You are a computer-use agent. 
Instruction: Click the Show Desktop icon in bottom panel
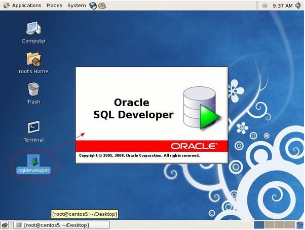point(5,225)
